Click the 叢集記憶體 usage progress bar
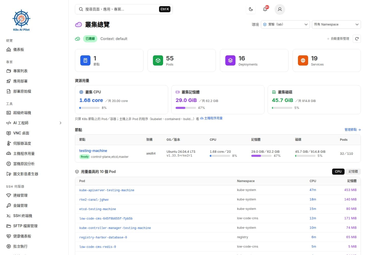The height and width of the screenshot is (255, 367). coord(186,108)
